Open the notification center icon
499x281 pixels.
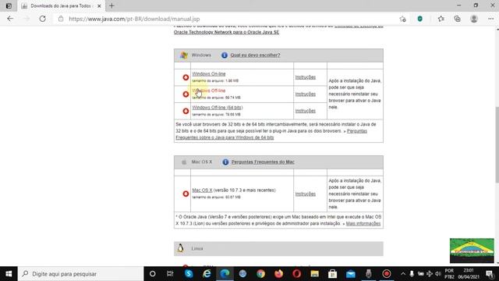pyautogui.click(x=490, y=274)
